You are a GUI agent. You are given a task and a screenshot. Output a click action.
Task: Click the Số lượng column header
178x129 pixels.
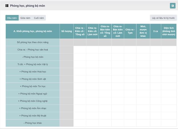pos(66,31)
